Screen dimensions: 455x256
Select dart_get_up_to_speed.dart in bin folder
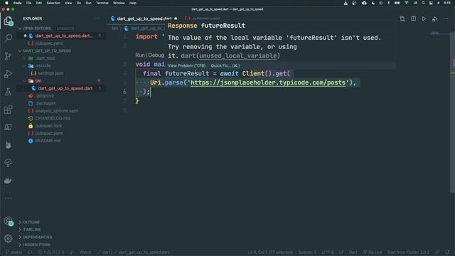(x=65, y=88)
